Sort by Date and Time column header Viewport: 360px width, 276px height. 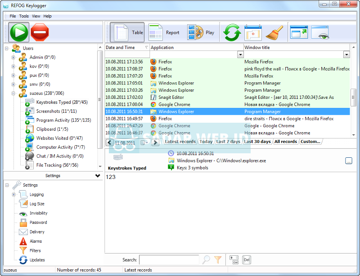click(127, 48)
